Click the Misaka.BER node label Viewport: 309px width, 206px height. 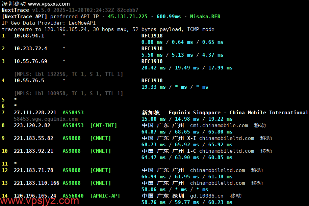point(205,17)
